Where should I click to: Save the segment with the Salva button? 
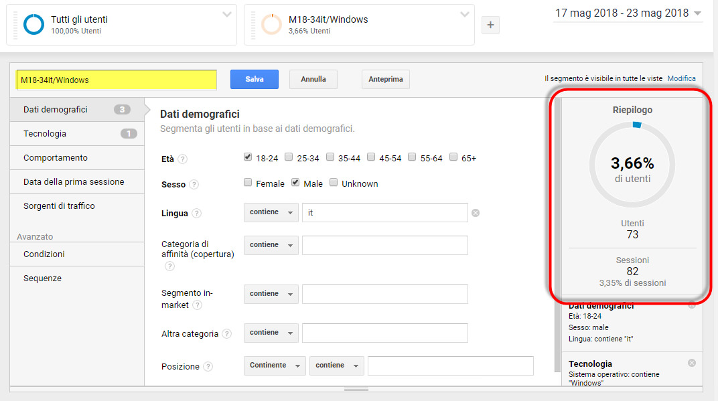[x=253, y=79]
